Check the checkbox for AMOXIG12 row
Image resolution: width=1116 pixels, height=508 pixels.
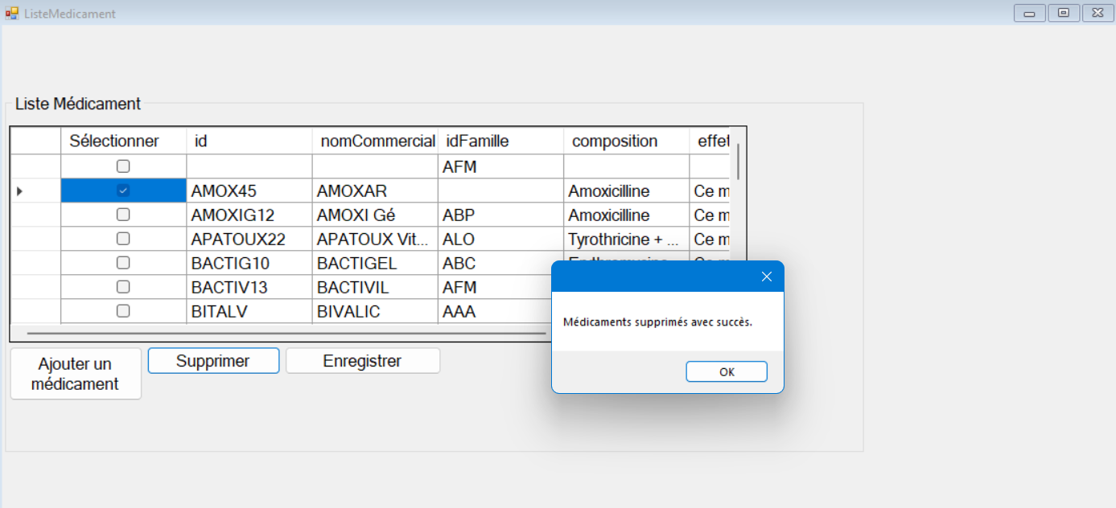(123, 215)
